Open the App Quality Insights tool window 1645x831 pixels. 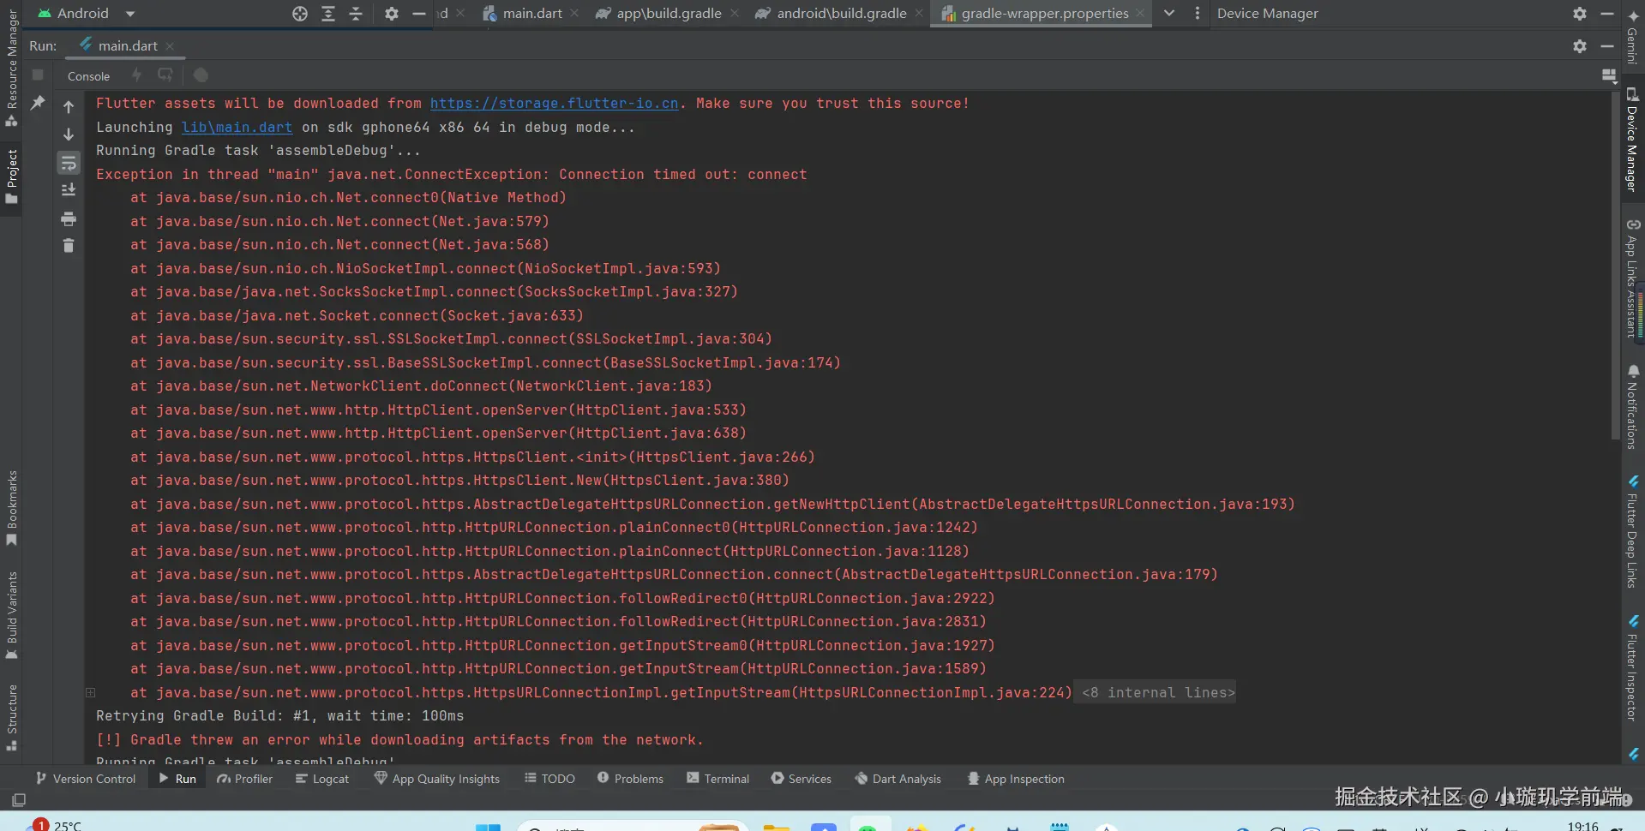click(436, 779)
